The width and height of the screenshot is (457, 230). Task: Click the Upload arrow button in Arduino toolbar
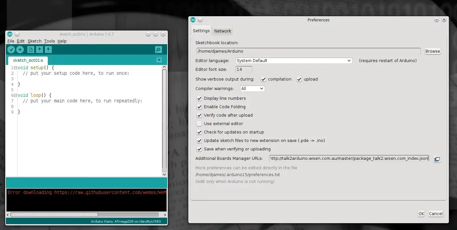pos(20,49)
